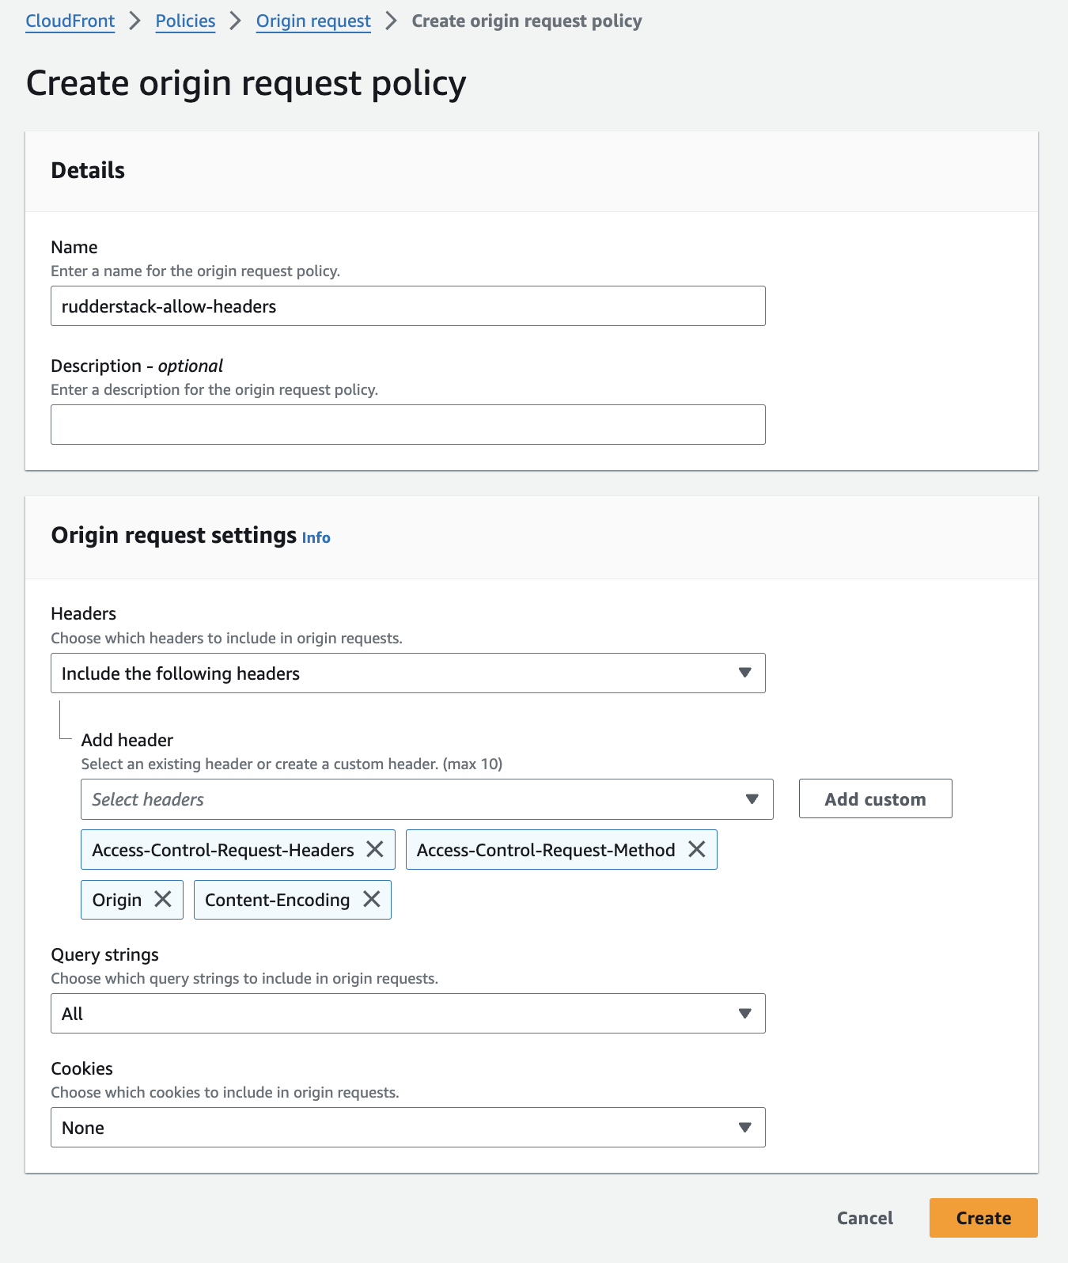The height and width of the screenshot is (1263, 1068).
Task: Open the Select headers dropdown
Action: [x=427, y=799]
